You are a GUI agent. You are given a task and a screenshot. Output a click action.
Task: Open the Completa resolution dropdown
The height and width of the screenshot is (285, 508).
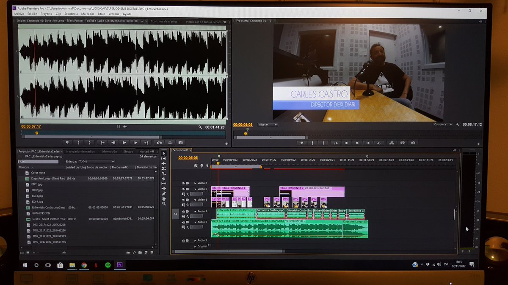(443, 125)
